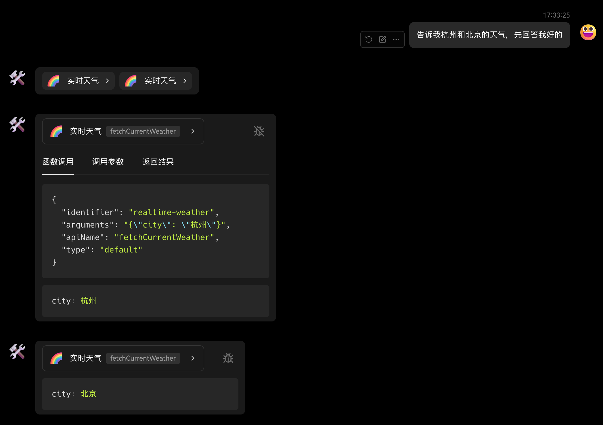The width and height of the screenshot is (603, 425).
Task: Expand the chevron on the 北京 fetchCurrentWeather header
Action: pyautogui.click(x=193, y=358)
